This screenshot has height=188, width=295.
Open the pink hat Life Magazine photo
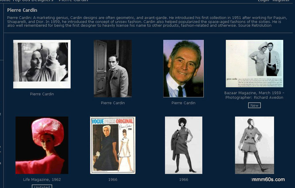click(42, 145)
